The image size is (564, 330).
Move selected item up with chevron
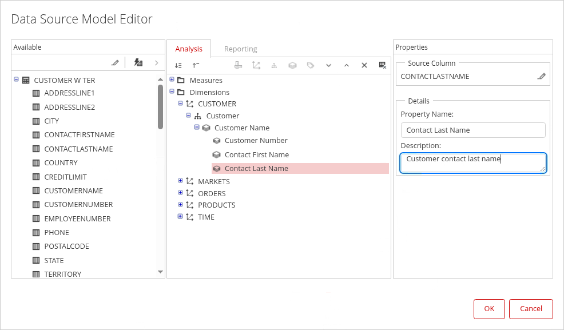tap(346, 66)
